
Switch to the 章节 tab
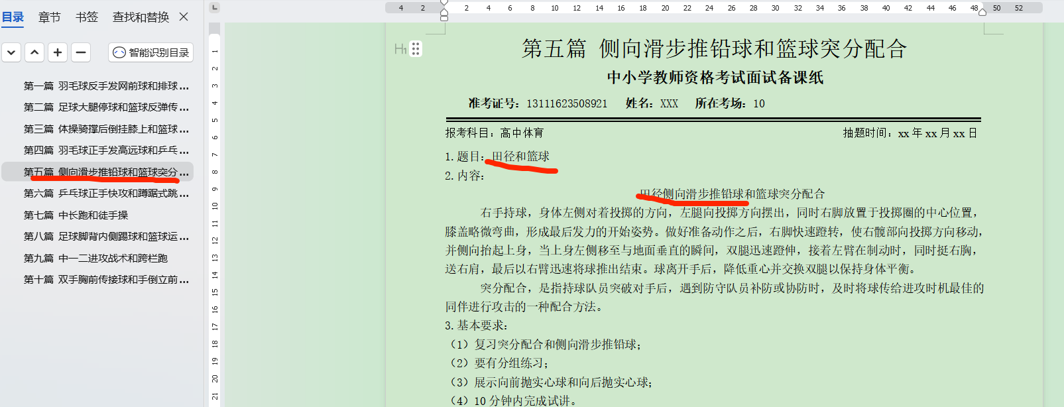[x=49, y=17]
